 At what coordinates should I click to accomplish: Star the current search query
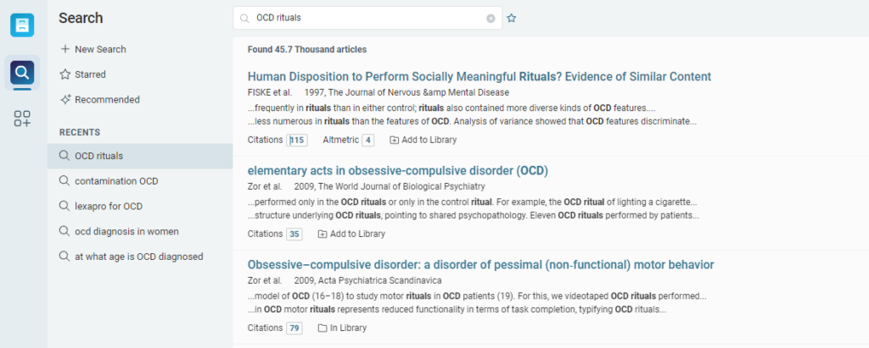pos(512,18)
